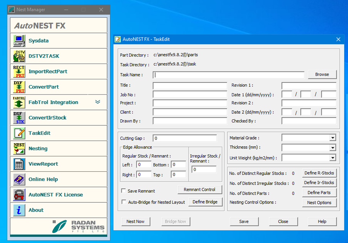Click the Date 2 month field
The height and width of the screenshot is (243, 348).
click(306, 112)
